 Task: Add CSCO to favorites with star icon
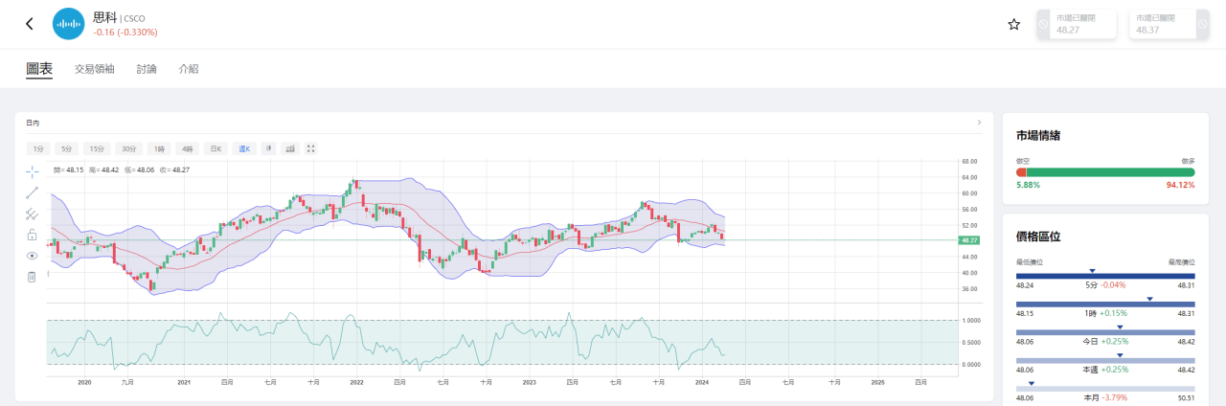coord(1014,24)
